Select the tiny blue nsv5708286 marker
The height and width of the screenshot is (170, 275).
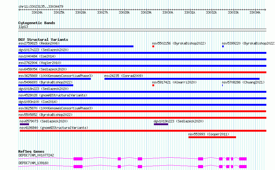click(222, 85)
